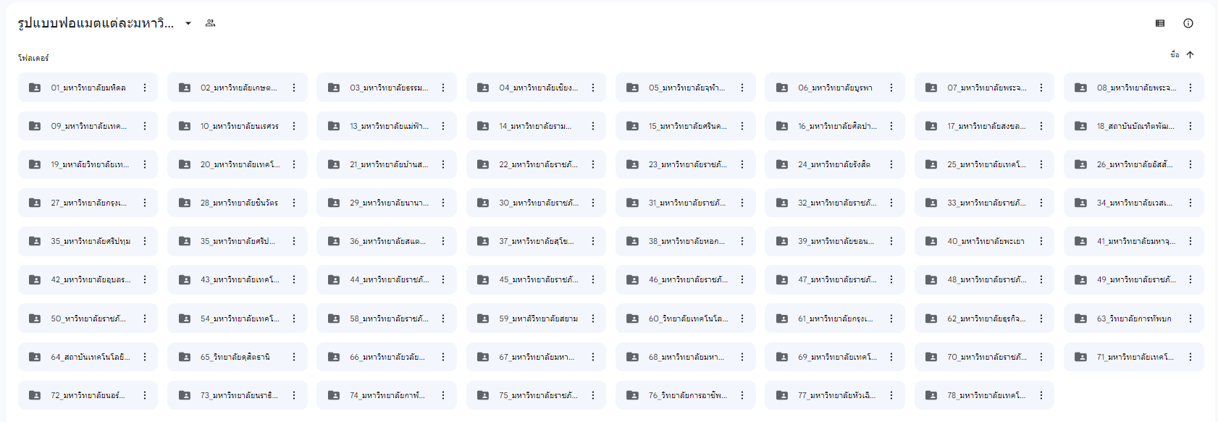Select the folder name starting with 43_
1218x422 pixels.
coord(240,279)
